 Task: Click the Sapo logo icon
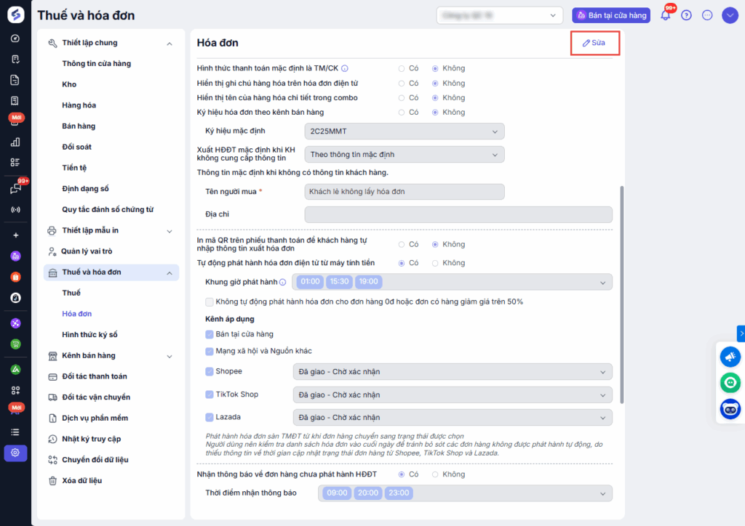[15, 15]
